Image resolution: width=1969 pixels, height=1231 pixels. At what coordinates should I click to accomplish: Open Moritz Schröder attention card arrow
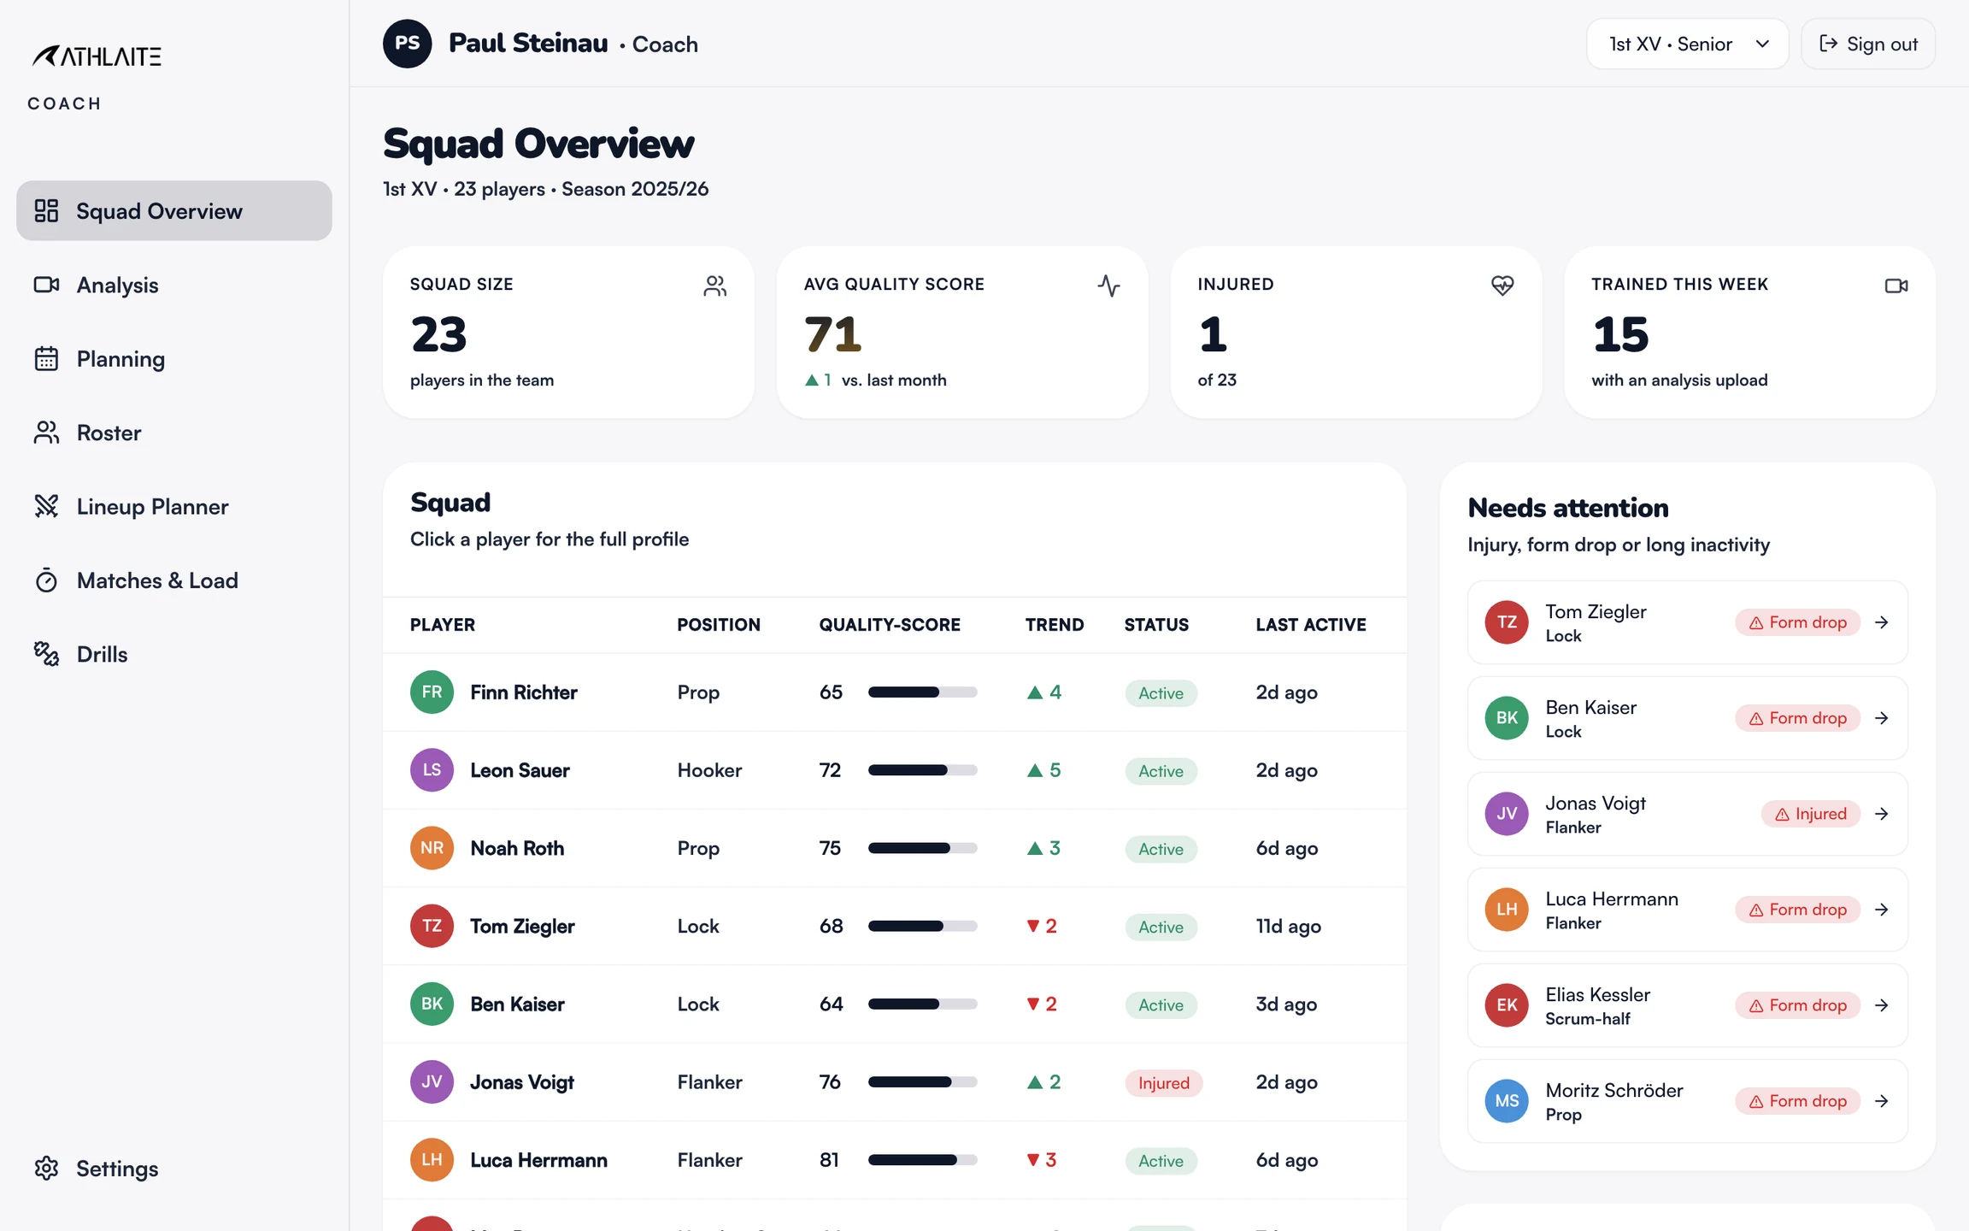coord(1882,1101)
